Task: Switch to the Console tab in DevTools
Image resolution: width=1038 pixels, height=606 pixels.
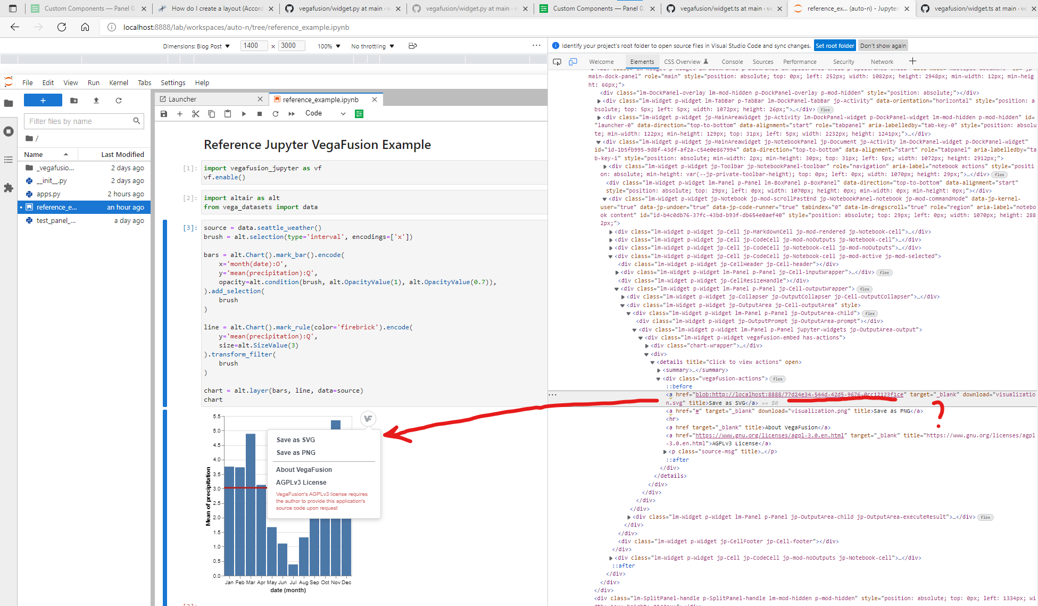Action: click(732, 62)
